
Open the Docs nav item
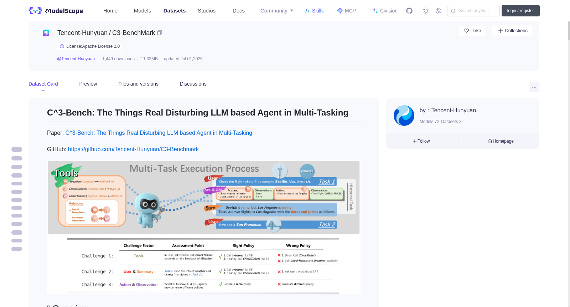pos(239,11)
